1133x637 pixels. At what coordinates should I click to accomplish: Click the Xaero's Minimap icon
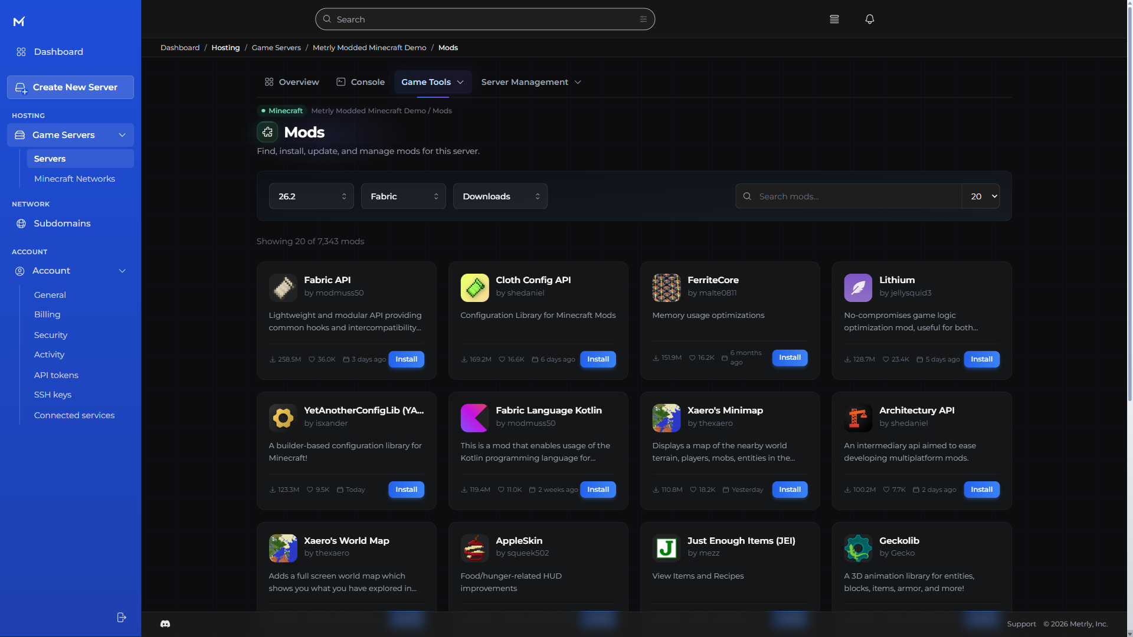click(666, 418)
